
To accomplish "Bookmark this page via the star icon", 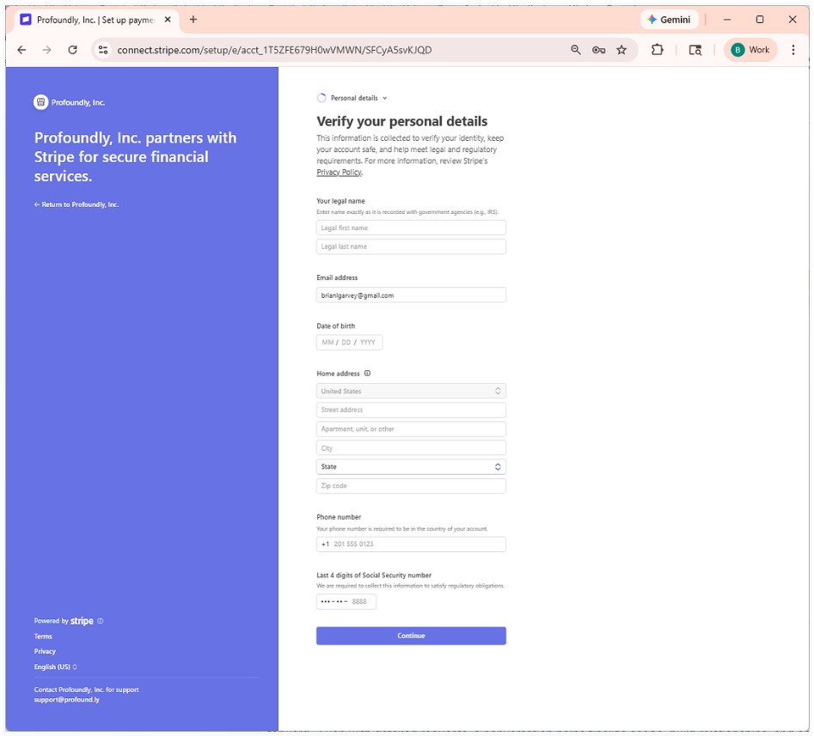I will 621,50.
